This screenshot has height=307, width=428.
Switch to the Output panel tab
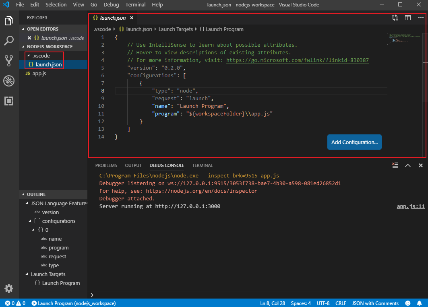tap(133, 165)
